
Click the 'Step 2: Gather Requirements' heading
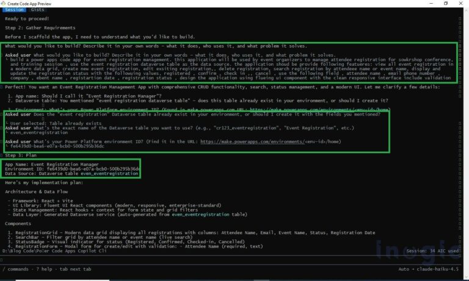[x=40, y=28]
